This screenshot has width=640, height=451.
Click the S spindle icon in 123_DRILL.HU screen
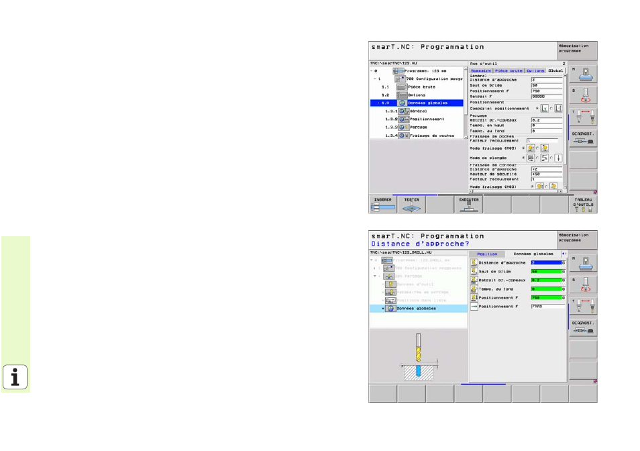pyautogui.click(x=584, y=284)
